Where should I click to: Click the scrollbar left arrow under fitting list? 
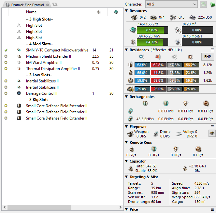pos(5,207)
